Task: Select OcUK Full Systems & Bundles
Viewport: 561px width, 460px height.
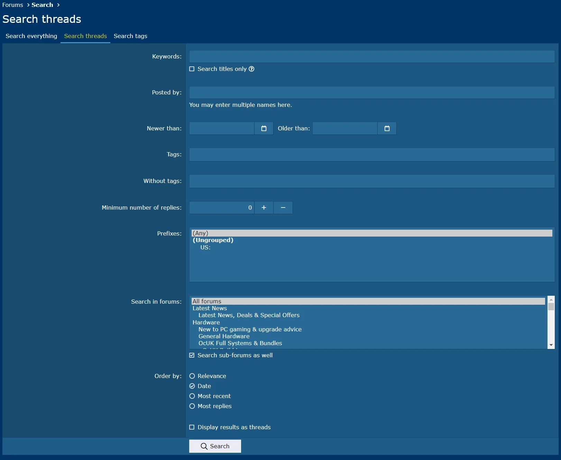Action: coord(368,343)
